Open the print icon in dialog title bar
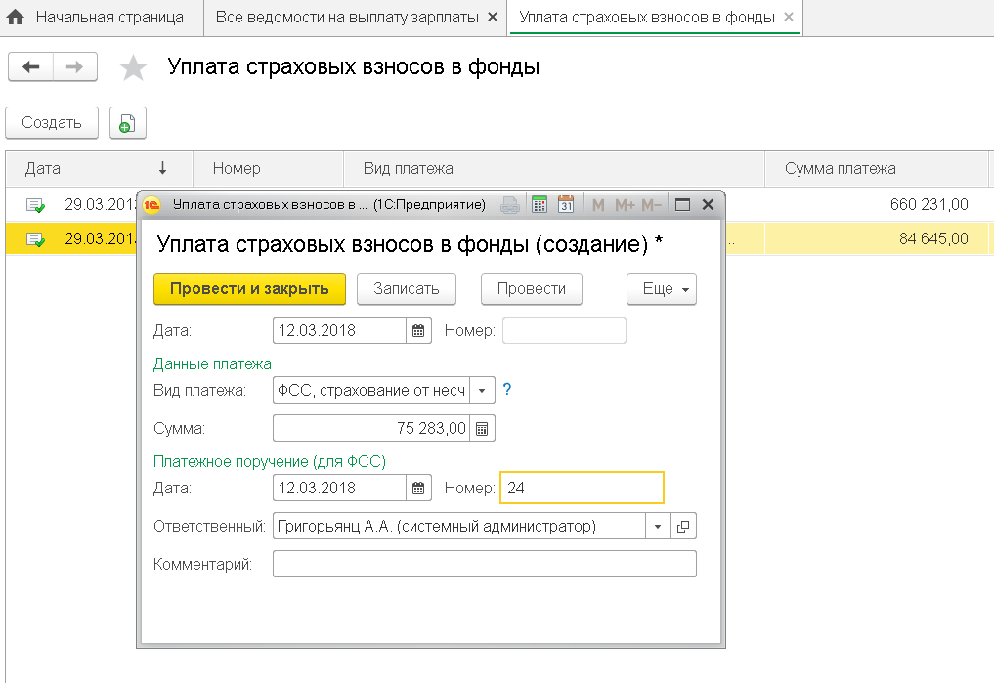994x683 pixels. pyautogui.click(x=510, y=204)
